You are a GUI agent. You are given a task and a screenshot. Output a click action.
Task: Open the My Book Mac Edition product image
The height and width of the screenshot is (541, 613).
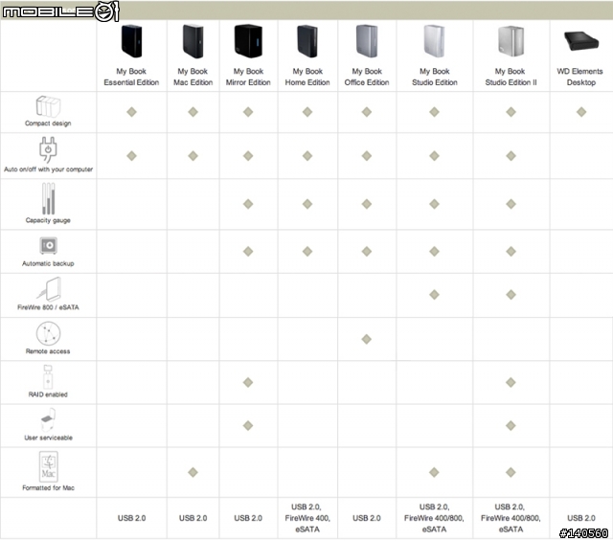pos(193,41)
